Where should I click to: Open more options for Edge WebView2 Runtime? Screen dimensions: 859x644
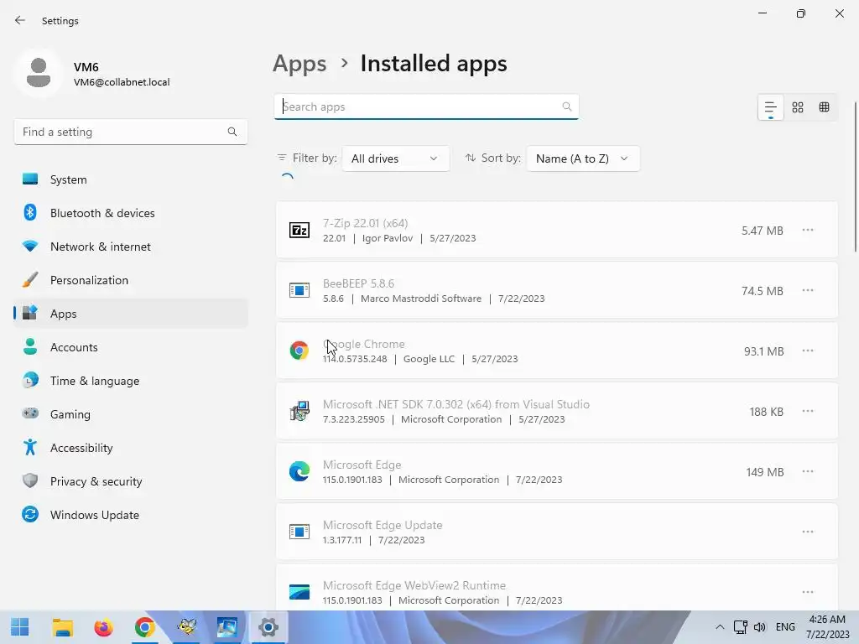(808, 592)
